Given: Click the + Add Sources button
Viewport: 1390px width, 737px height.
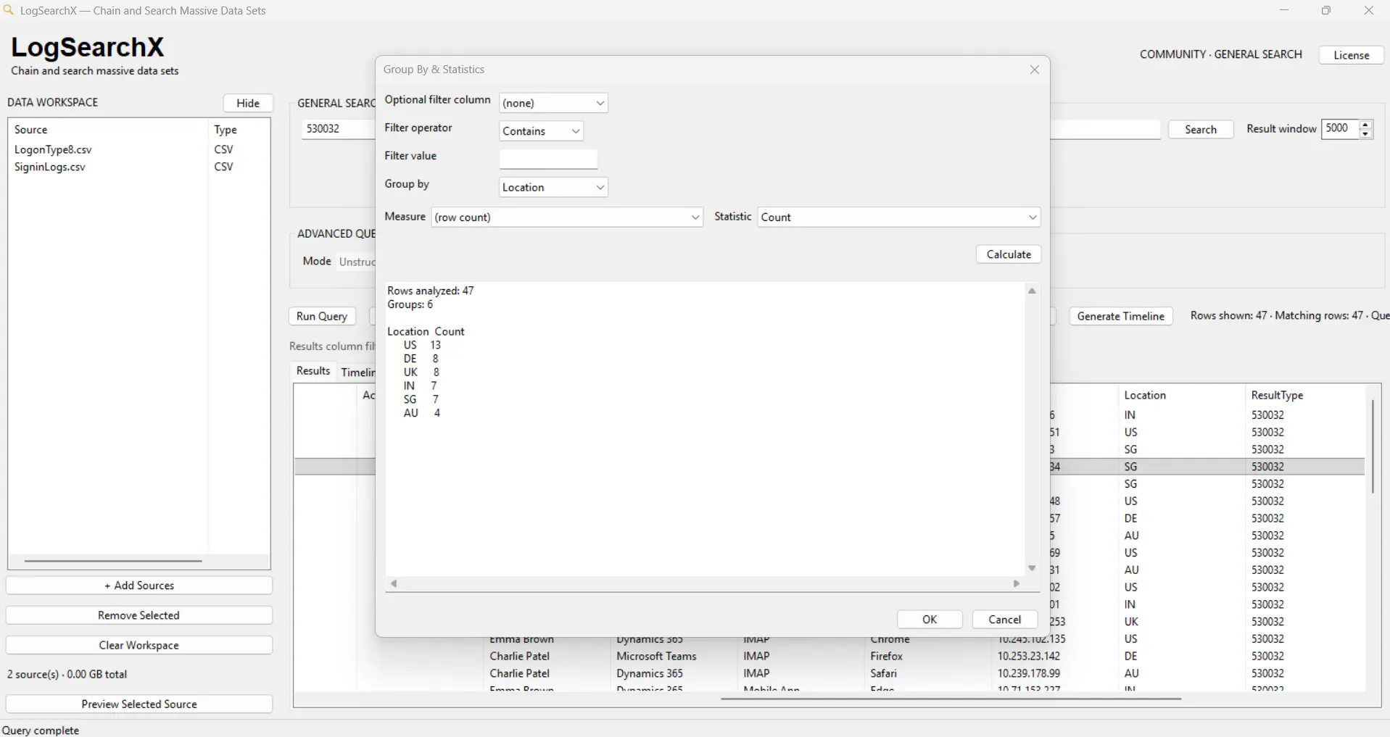Looking at the screenshot, I should click(x=139, y=586).
